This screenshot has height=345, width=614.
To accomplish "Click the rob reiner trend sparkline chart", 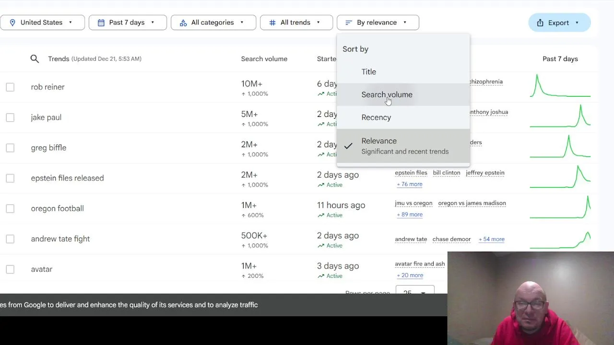I will pyautogui.click(x=560, y=87).
